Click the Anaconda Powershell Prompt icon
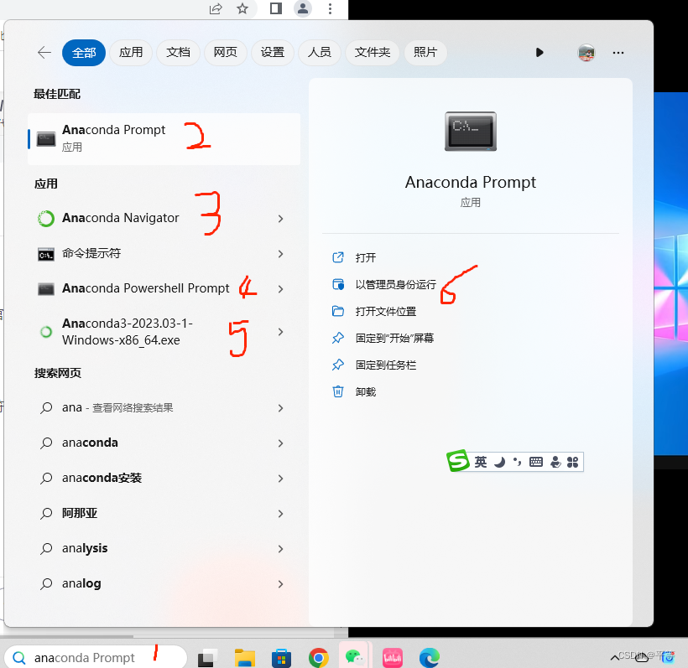 (x=46, y=289)
